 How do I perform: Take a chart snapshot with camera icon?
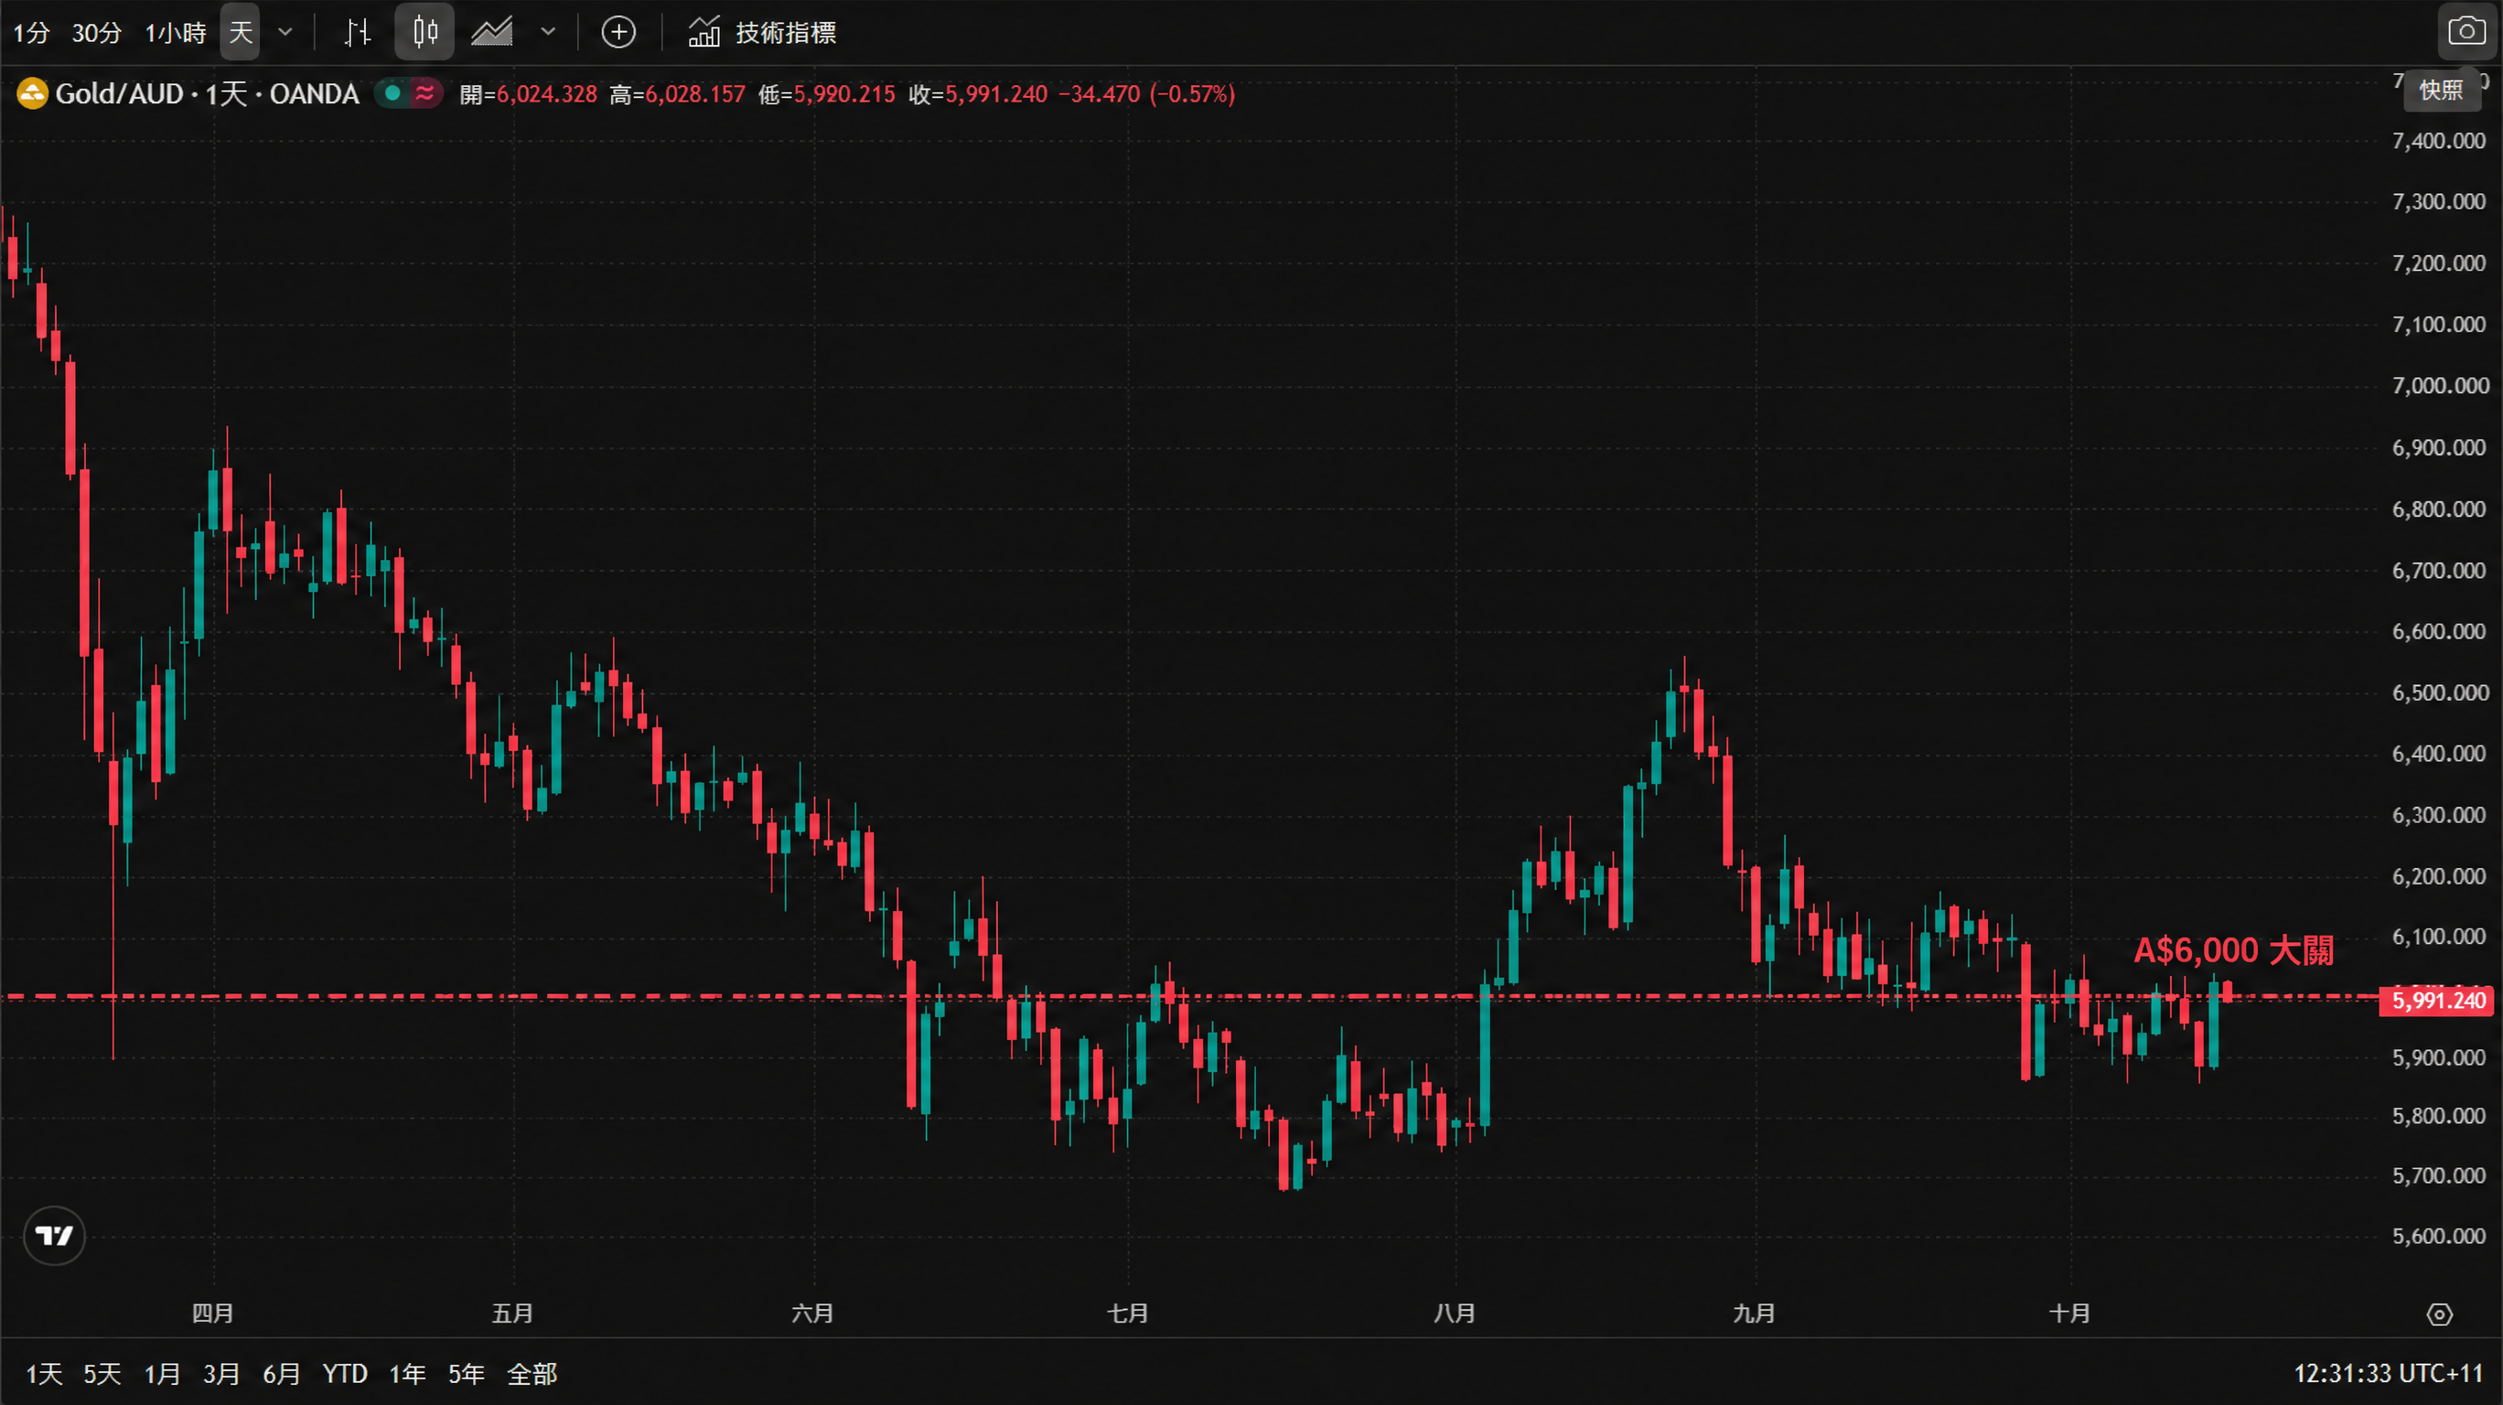[2467, 32]
